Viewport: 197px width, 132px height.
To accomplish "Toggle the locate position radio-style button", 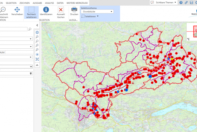I will pos(37,55).
